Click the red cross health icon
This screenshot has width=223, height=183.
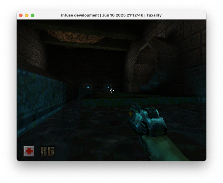pyautogui.click(x=29, y=151)
